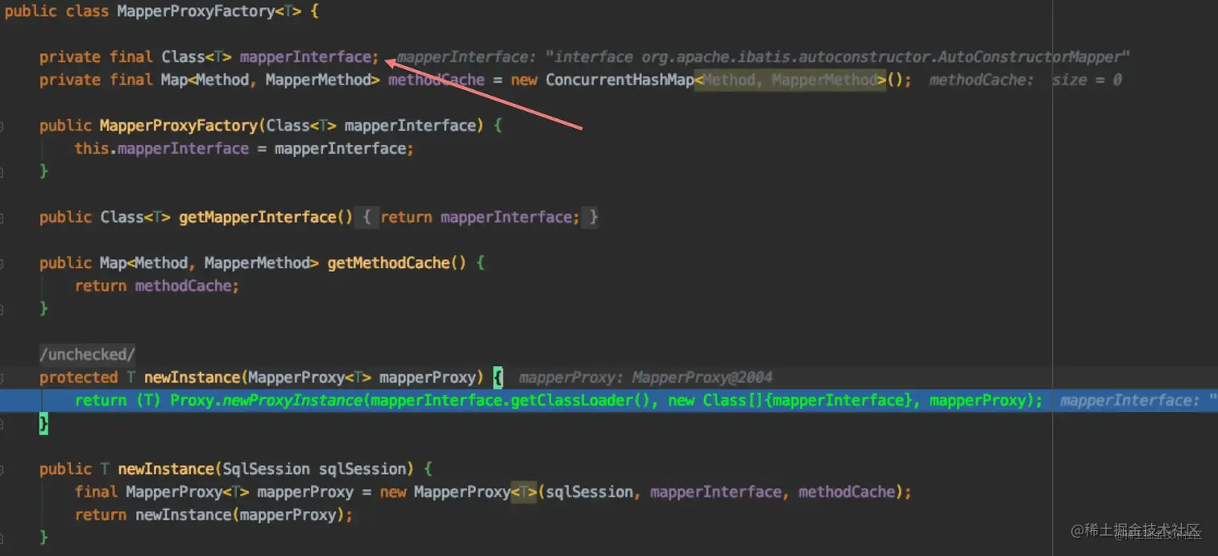Click the methodCache argument in the MapperProxy constructor
The width and height of the screenshot is (1218, 556).
(847, 492)
